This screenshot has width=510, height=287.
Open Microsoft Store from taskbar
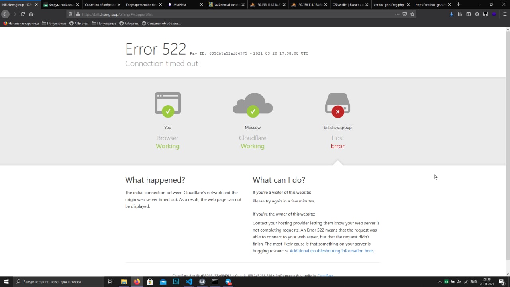point(150,282)
